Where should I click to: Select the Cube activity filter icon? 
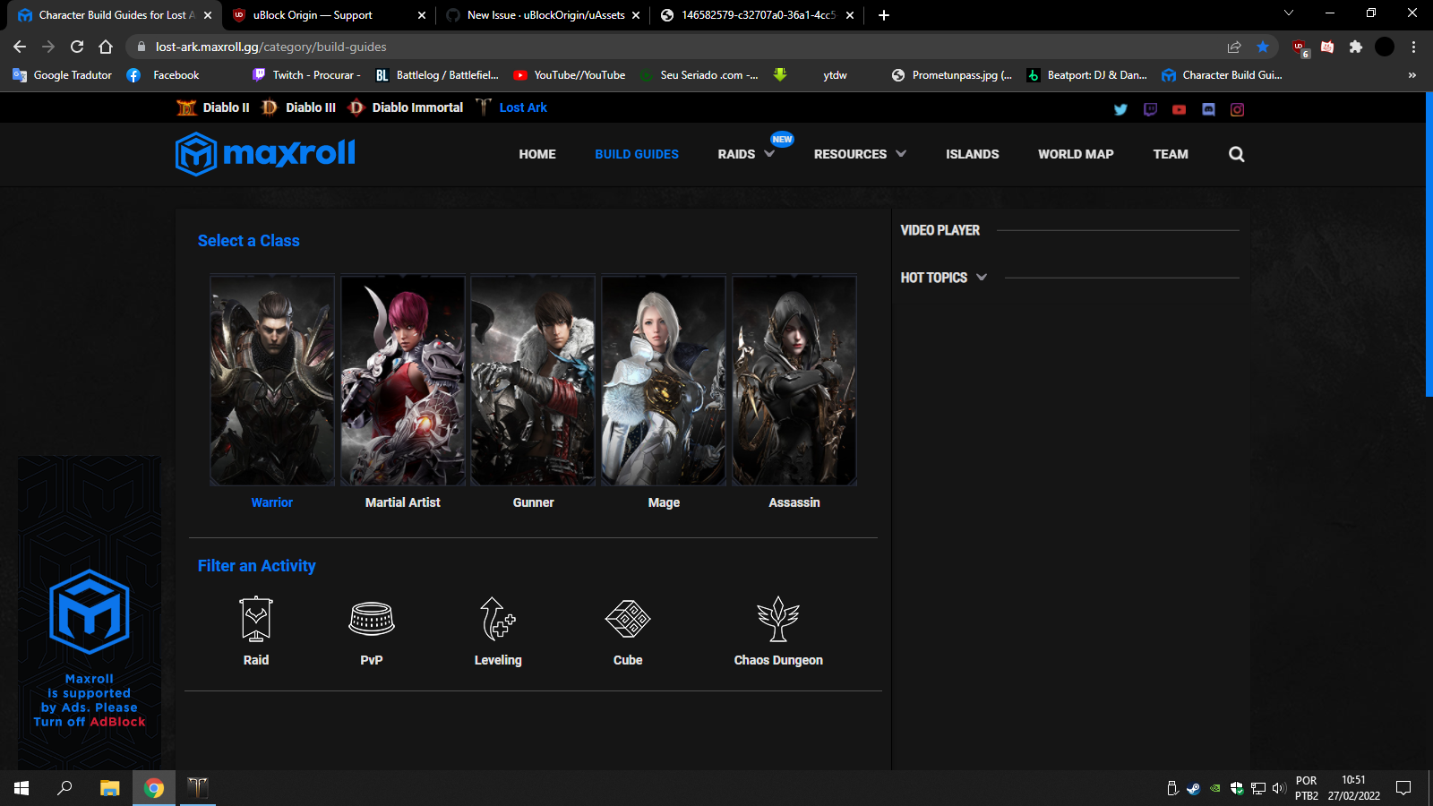(x=627, y=620)
